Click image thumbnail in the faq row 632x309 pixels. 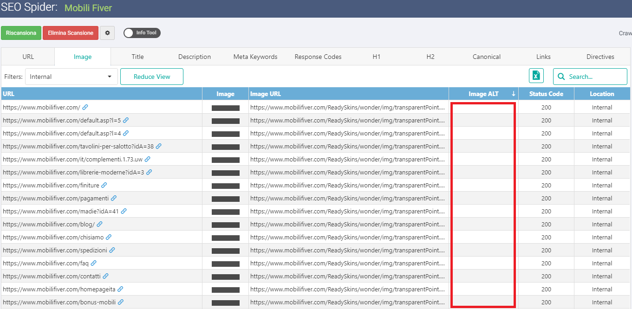[226, 264]
